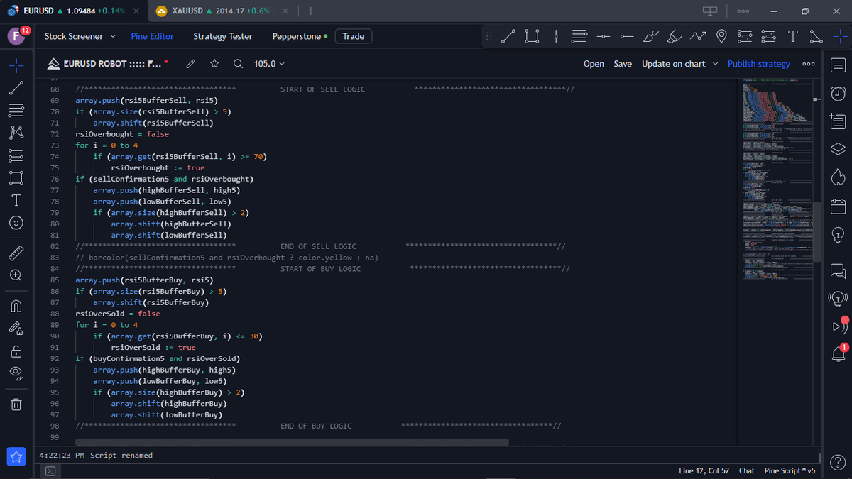Click the window menu ellipsis in title bar
This screenshot has height=479, width=852.
(743, 11)
